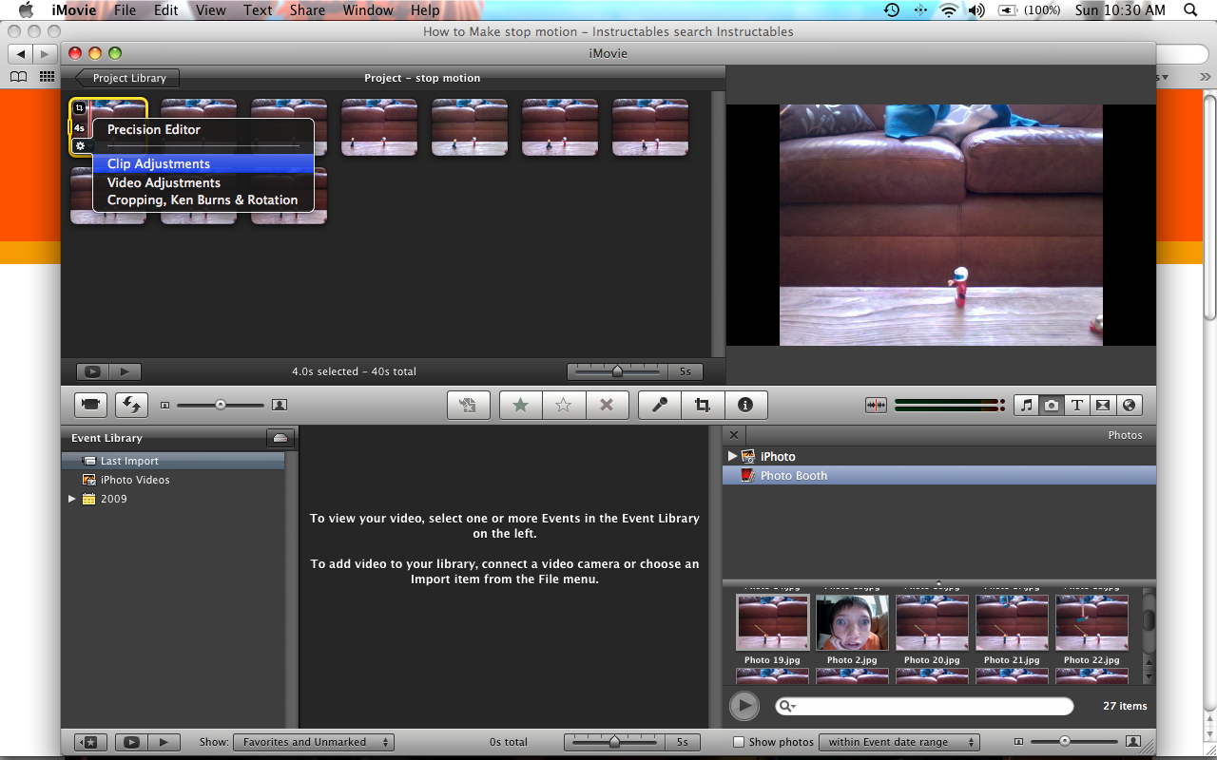Expand the 2009 events disclosure triangle
This screenshot has height=760, width=1217.
point(72,499)
